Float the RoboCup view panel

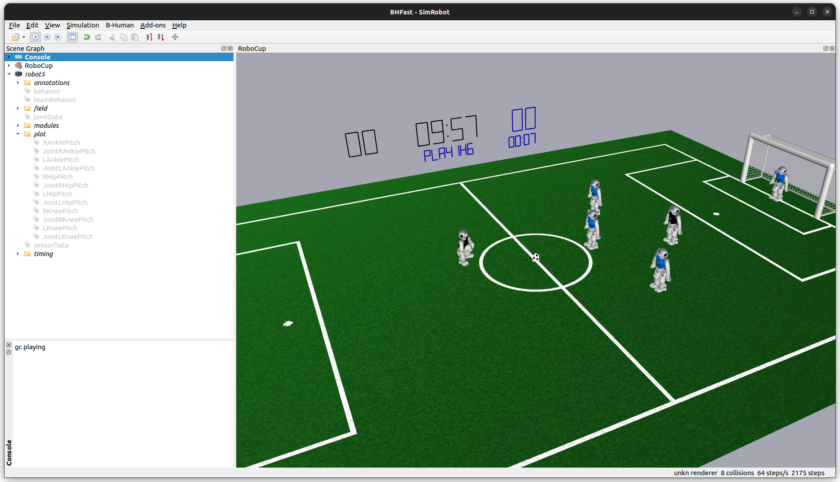(x=825, y=49)
